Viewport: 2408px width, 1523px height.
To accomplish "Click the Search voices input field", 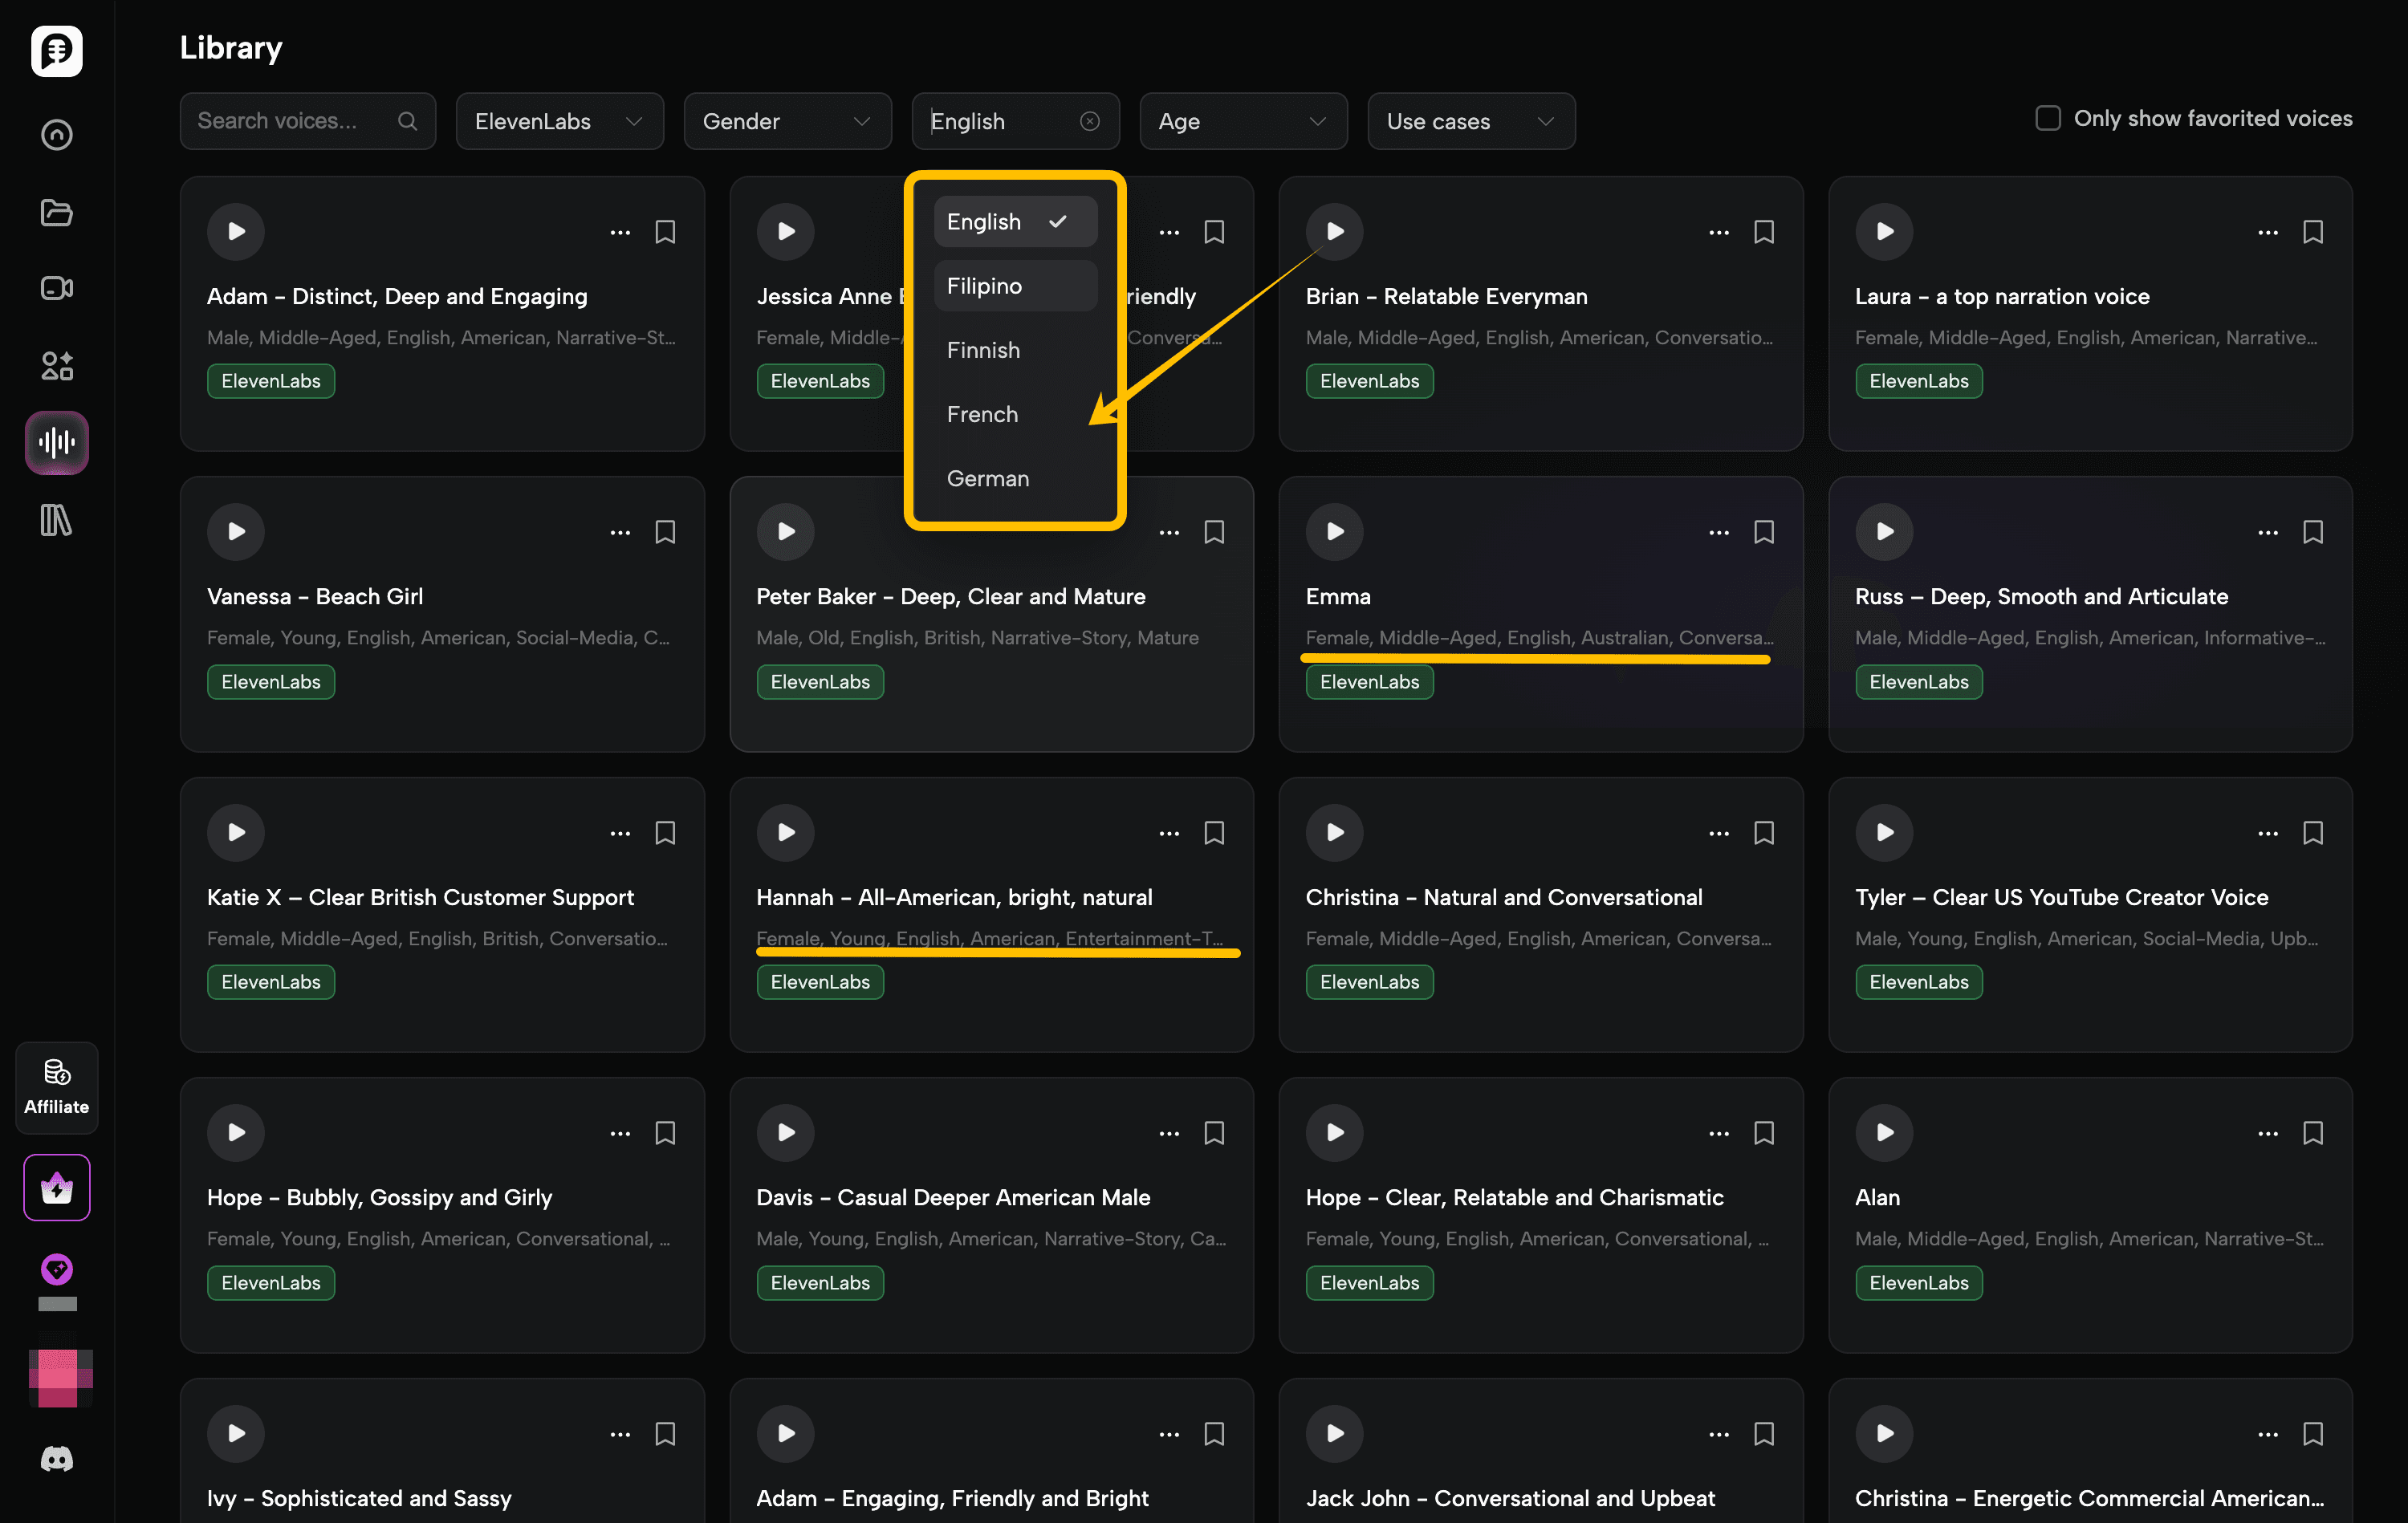I will coord(308,121).
